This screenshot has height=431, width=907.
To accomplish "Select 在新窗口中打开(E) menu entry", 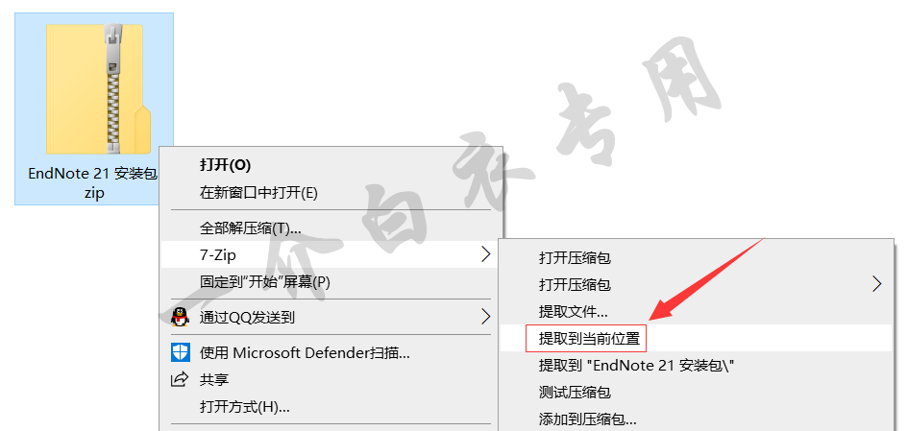I will tap(258, 192).
